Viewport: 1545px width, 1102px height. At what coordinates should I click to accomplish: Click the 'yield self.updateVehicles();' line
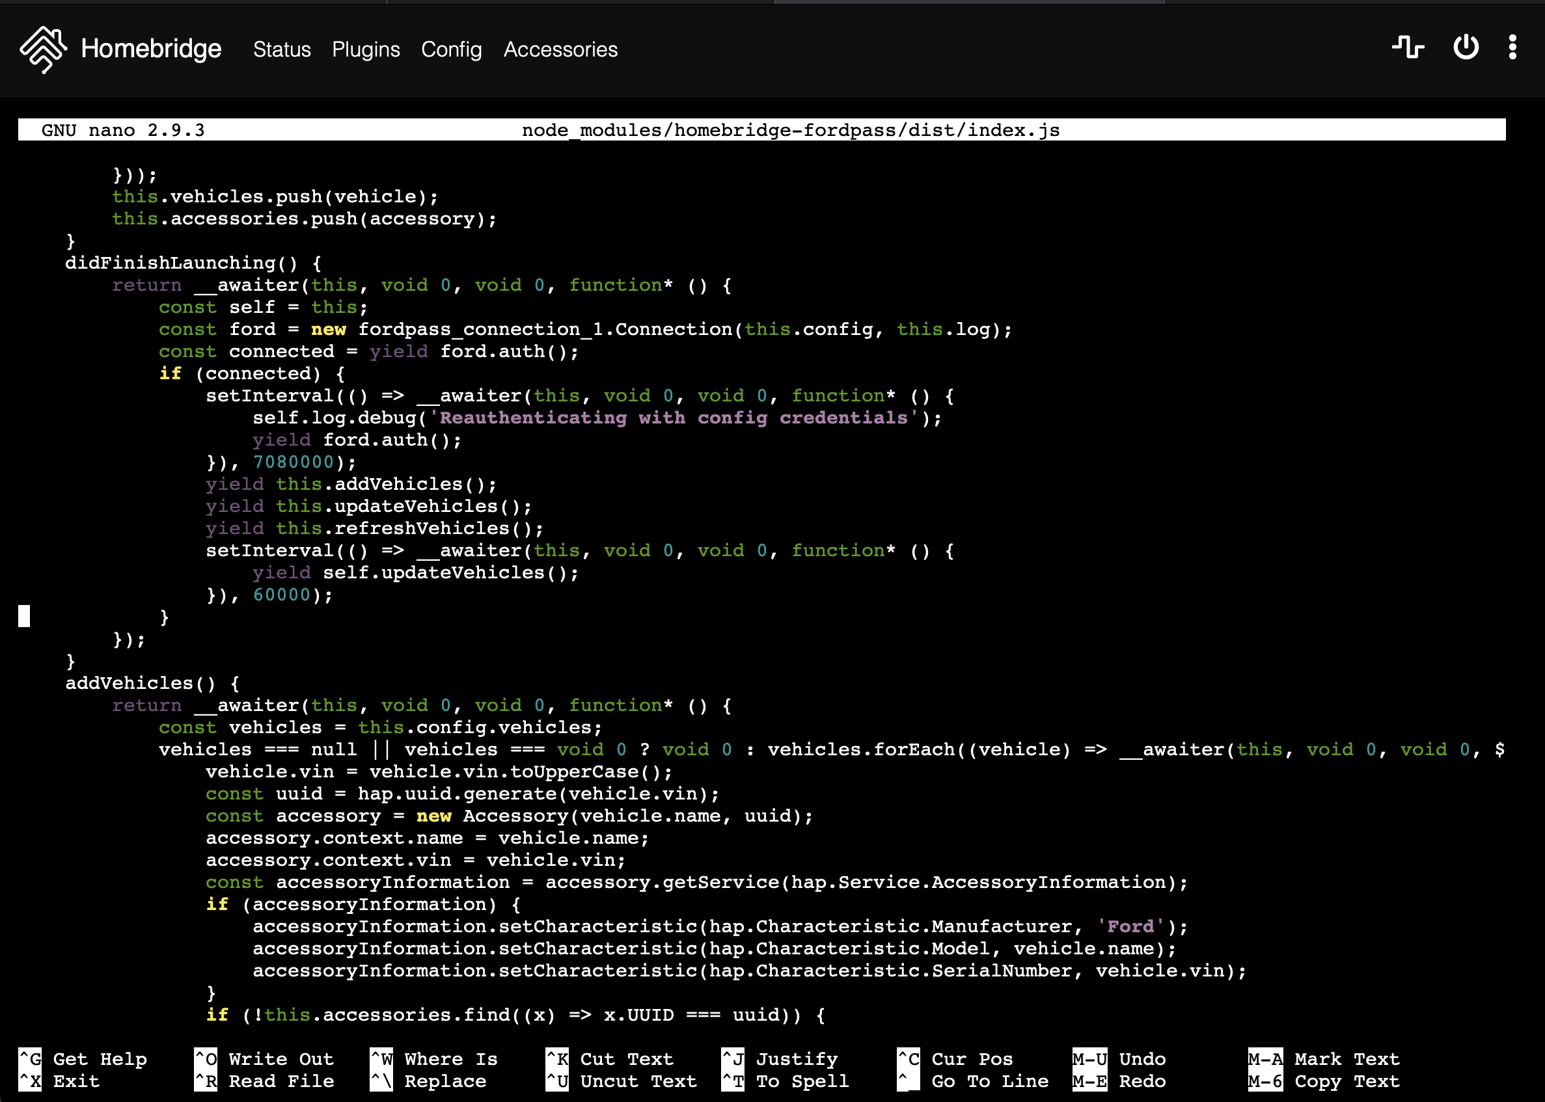tap(415, 573)
